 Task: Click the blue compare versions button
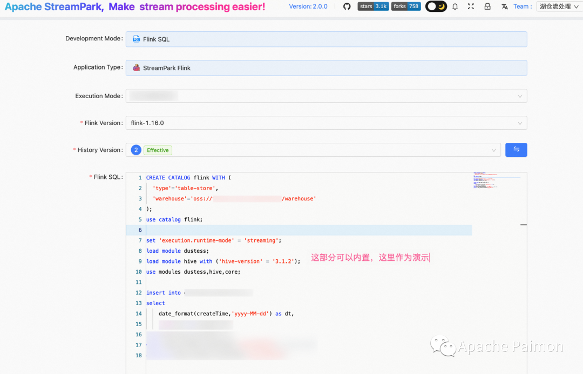516,149
